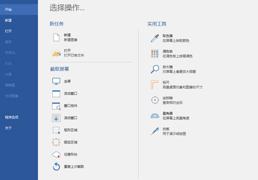The image size is (258, 180).
Task: Click the 窗口控件 capture icon
Action: tap(56, 106)
